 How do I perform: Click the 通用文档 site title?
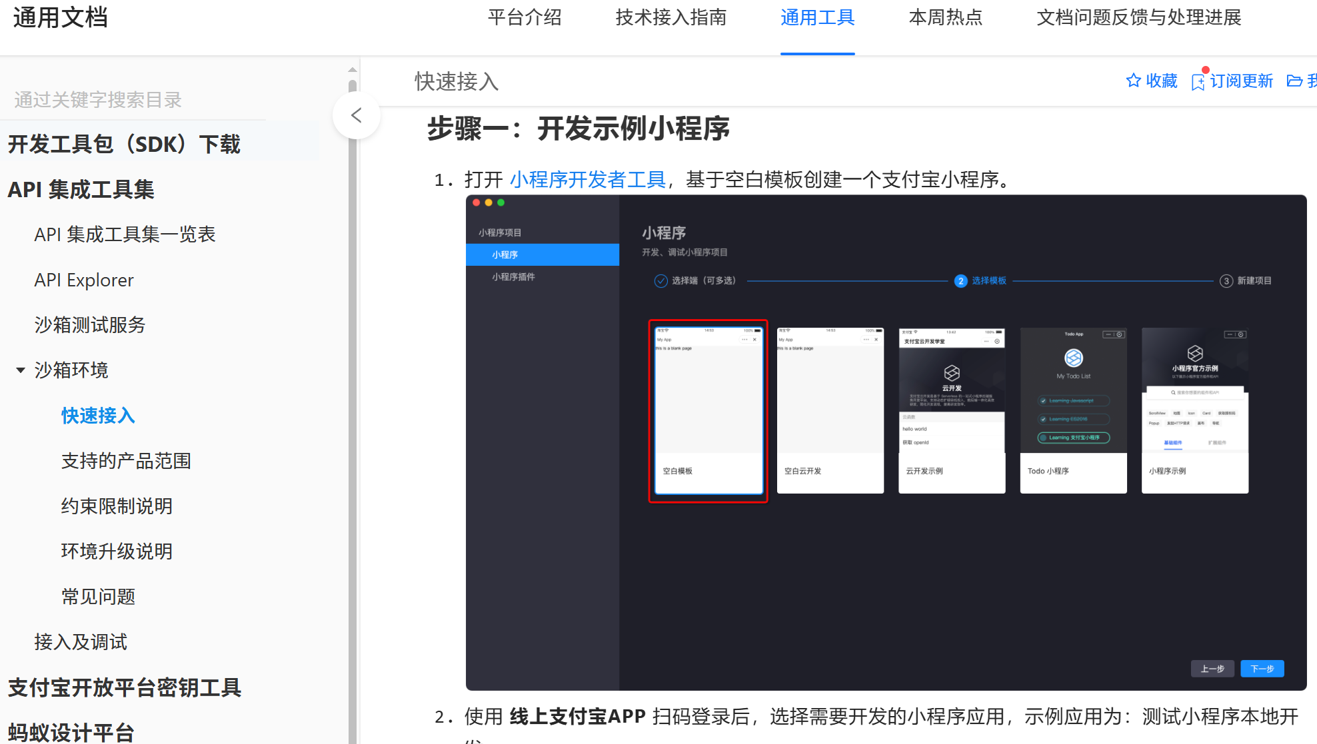tap(60, 17)
